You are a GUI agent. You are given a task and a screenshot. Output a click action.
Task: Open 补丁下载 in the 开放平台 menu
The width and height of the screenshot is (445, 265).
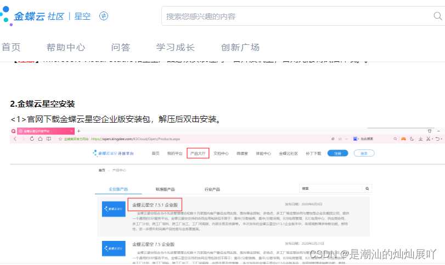pos(313,153)
